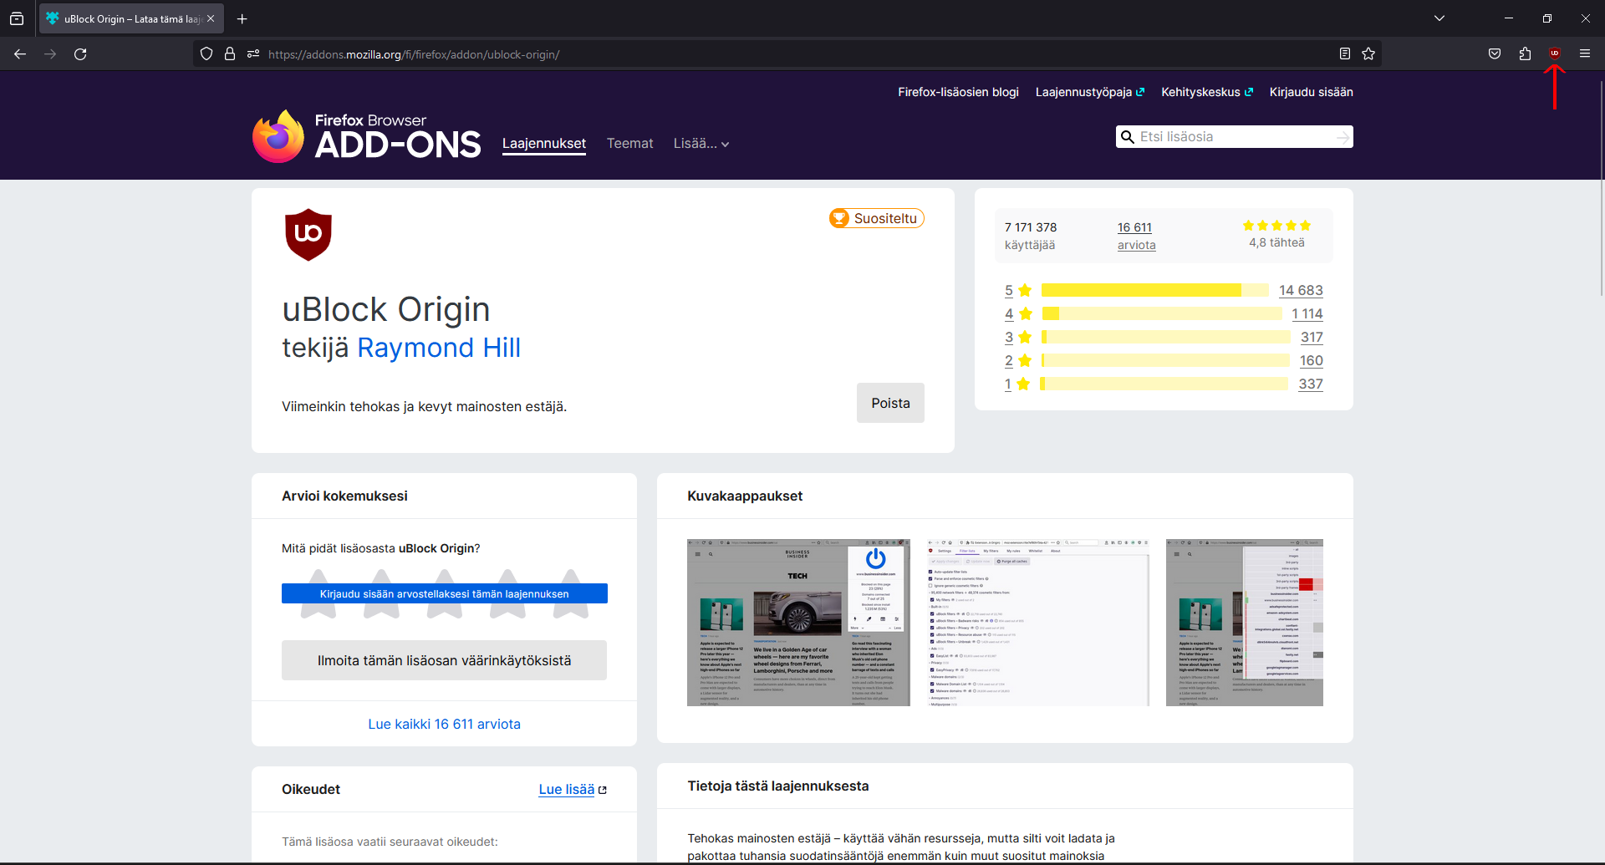Click the uBlock Origin shield logo
This screenshot has height=865, width=1605.
pyautogui.click(x=308, y=235)
